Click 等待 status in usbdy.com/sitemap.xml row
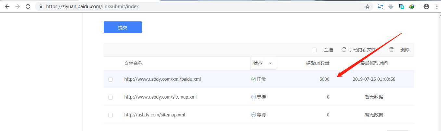 [261, 115]
